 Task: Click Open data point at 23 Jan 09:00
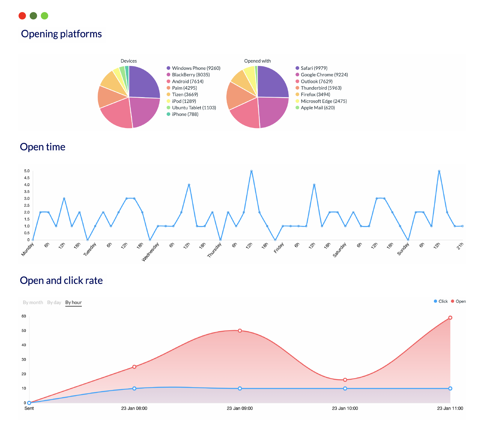(240, 330)
